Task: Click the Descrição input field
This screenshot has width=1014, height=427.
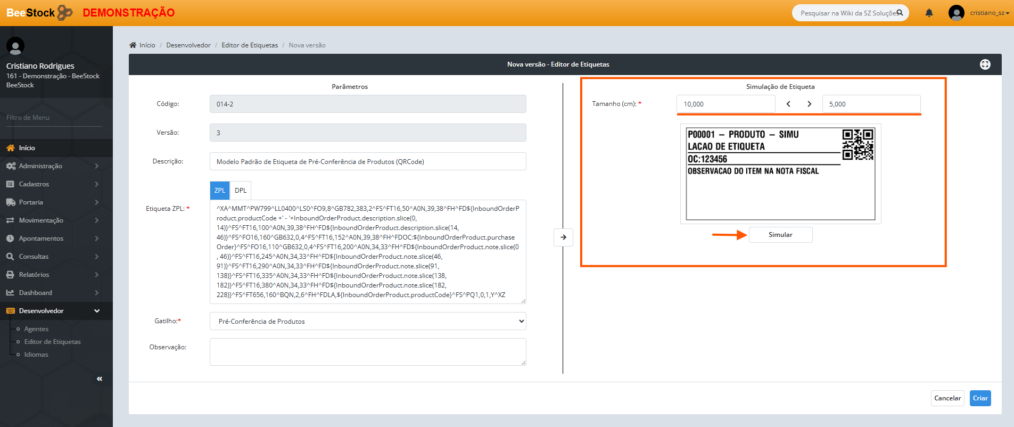Action: (368, 162)
